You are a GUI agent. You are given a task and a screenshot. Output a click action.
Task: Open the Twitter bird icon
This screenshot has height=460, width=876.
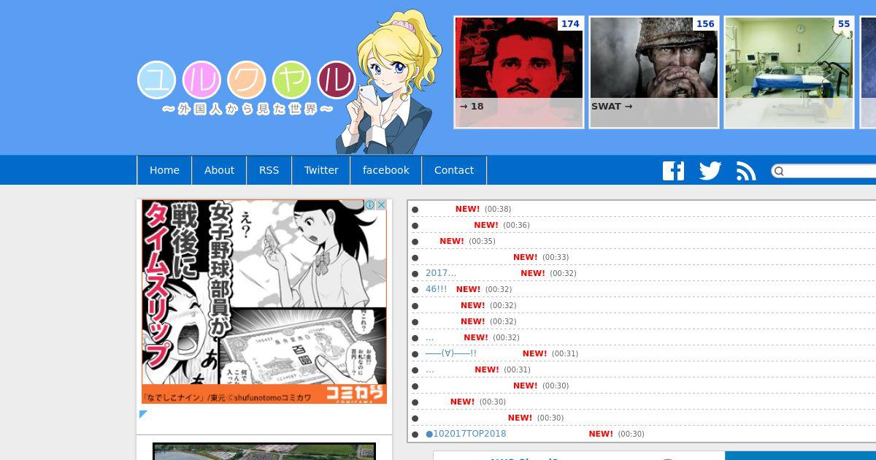point(710,171)
